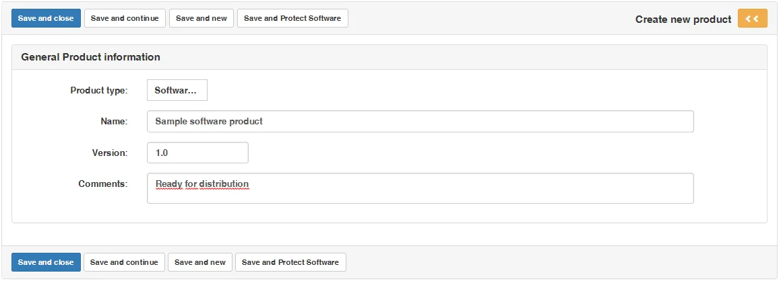779x281 pixels.
Task: Click the orange double-chevron back button
Action: coord(752,19)
